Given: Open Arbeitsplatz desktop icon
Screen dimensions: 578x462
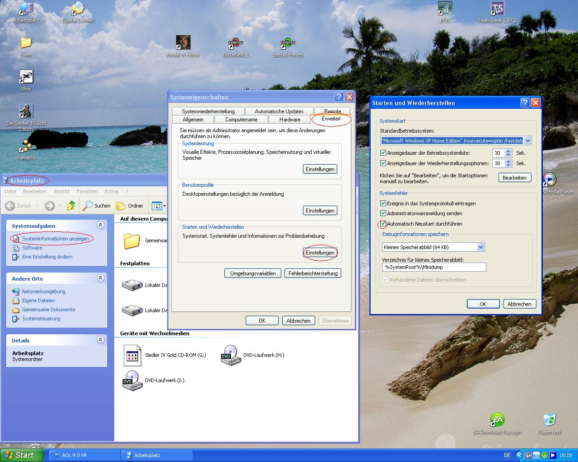Looking at the screenshot, I should 26,13.
